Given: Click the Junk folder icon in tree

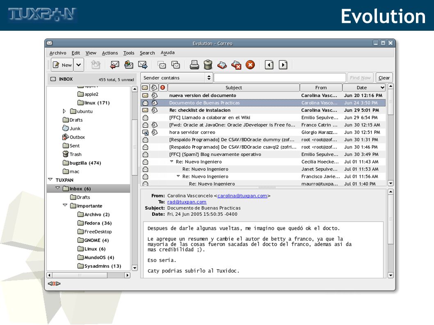Looking at the screenshot, I should point(66,128).
